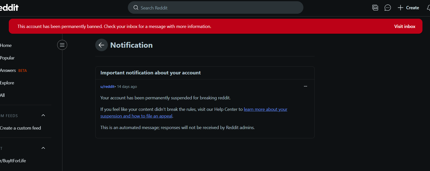Open the message three-dot options menu

[305, 86]
